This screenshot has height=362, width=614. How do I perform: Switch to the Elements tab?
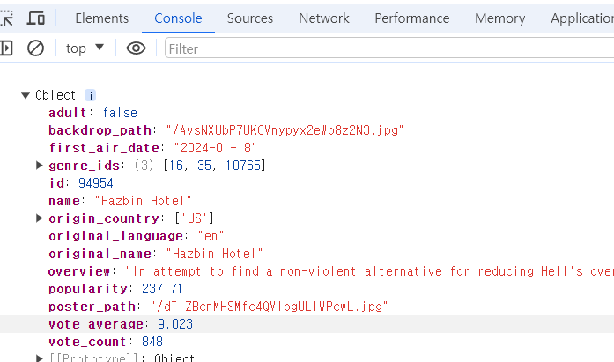pos(102,18)
